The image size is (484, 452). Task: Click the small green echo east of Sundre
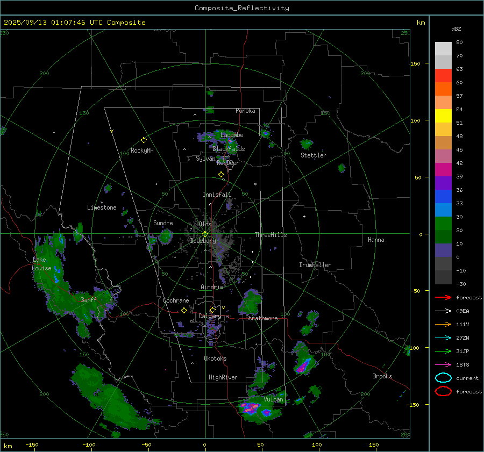pos(166,236)
